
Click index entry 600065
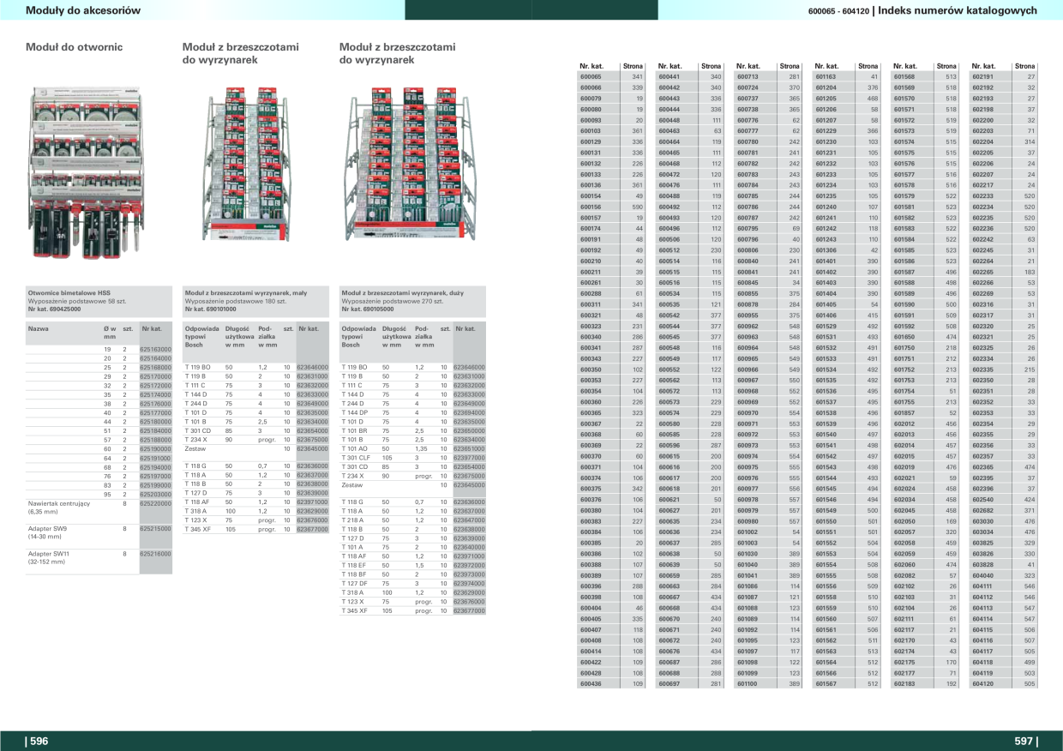(x=591, y=77)
